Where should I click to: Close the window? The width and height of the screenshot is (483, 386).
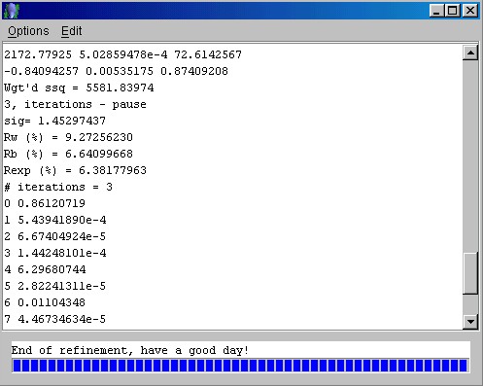pyautogui.click(x=469, y=11)
